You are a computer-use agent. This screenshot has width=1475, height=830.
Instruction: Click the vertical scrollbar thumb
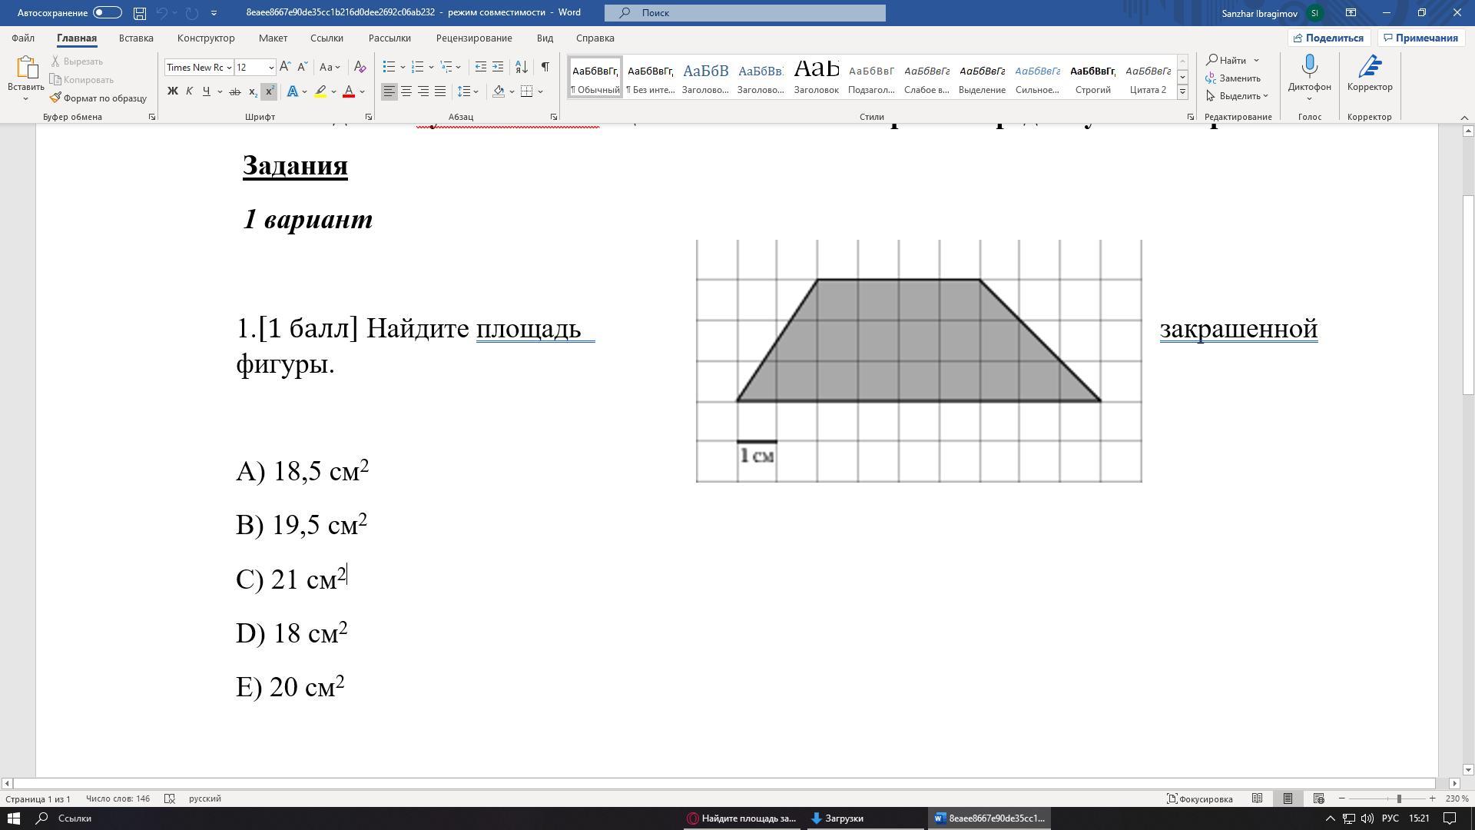click(x=1468, y=296)
